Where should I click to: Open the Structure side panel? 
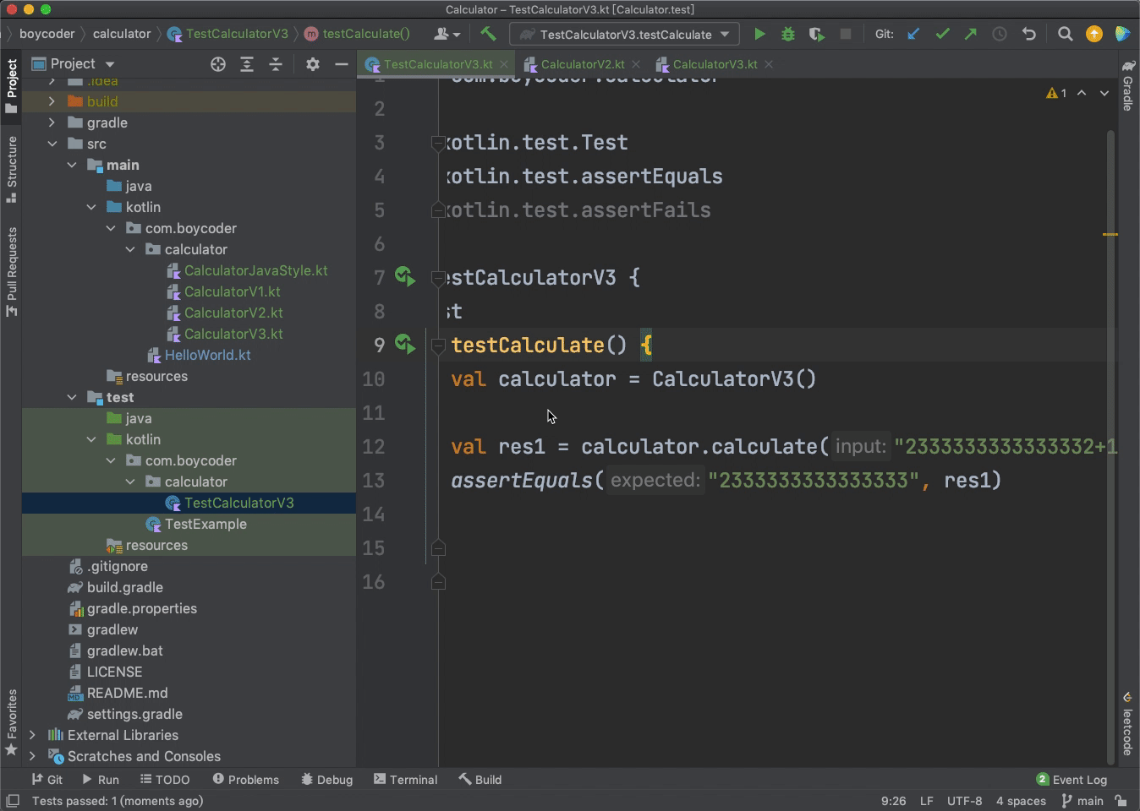pyautogui.click(x=12, y=169)
